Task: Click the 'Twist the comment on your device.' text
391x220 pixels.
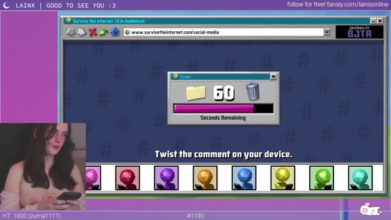Action: click(x=224, y=155)
